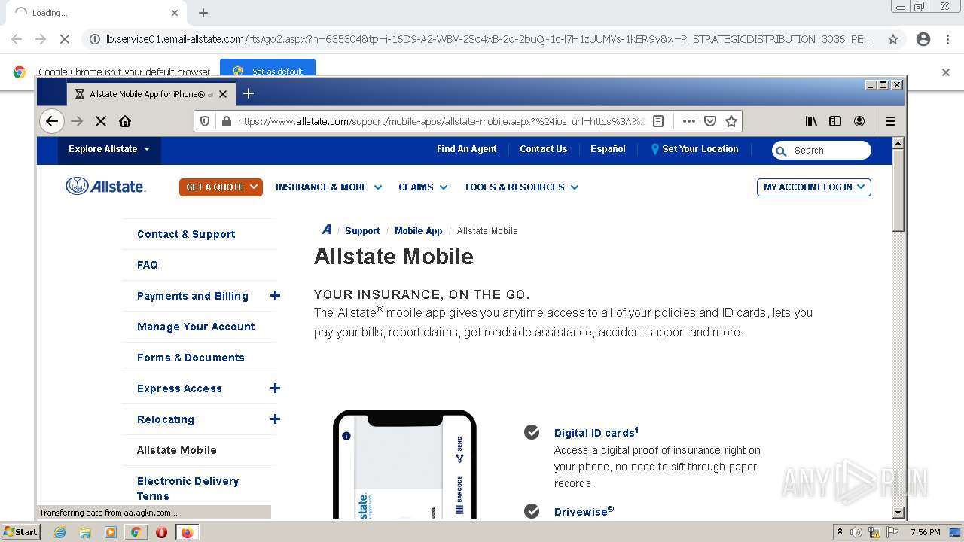Screen dimensions: 964x542
Task: Click the padlock site info icon
Action: 225,121
